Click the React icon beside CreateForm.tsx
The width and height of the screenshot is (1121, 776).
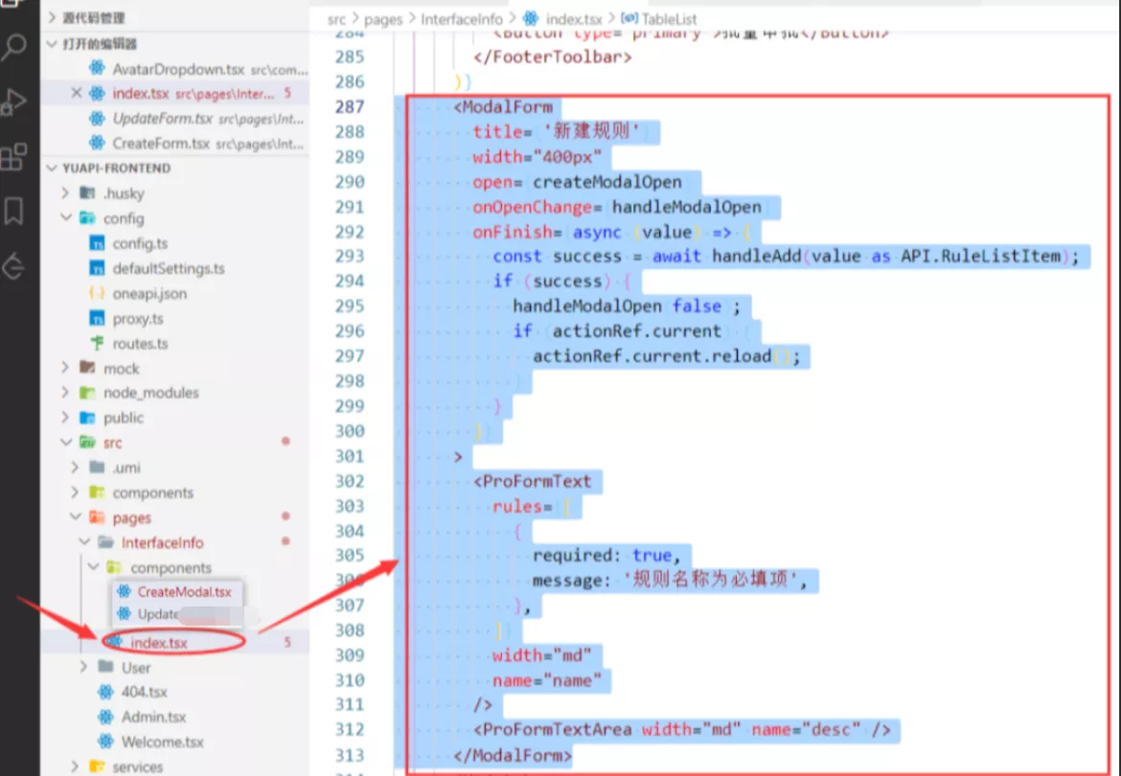click(97, 143)
